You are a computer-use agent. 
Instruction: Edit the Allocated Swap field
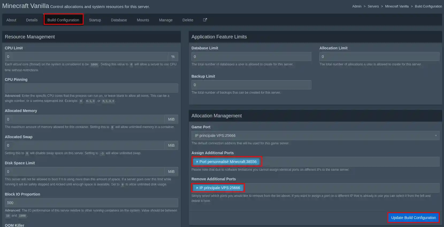click(x=85, y=145)
